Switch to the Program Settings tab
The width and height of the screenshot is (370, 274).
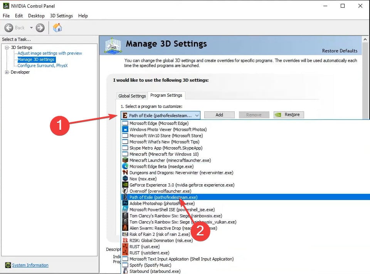tap(166, 95)
